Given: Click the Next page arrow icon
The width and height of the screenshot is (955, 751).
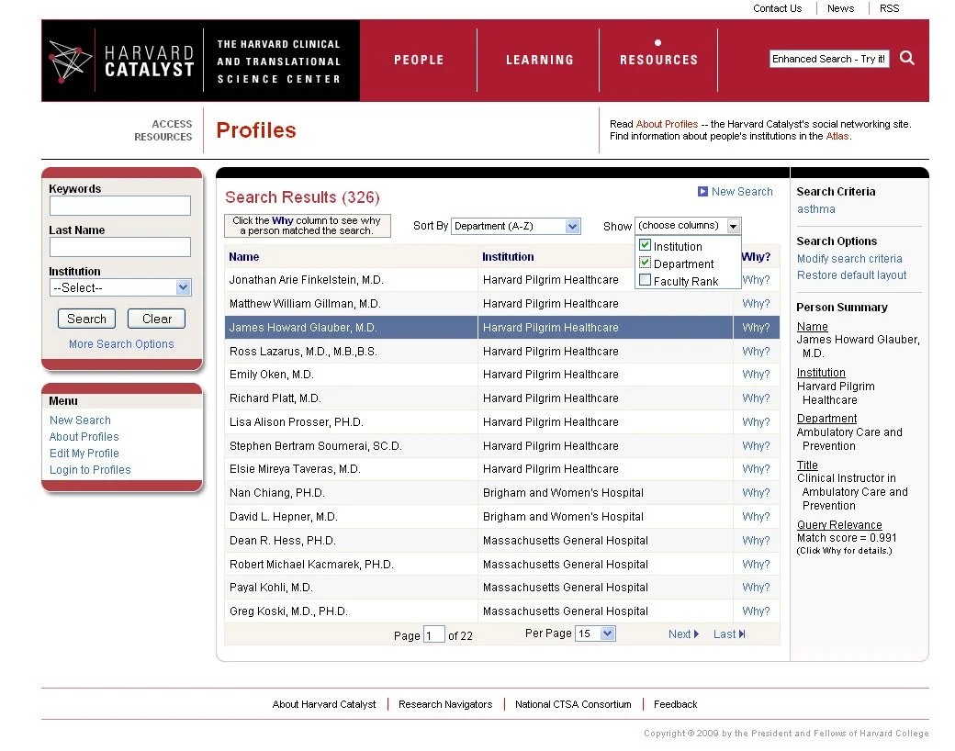Looking at the screenshot, I should (696, 634).
